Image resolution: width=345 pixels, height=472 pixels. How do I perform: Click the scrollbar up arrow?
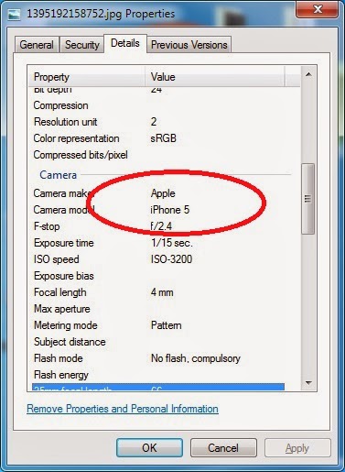click(308, 74)
